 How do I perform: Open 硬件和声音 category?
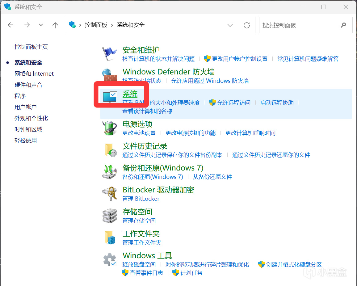coord(28,85)
